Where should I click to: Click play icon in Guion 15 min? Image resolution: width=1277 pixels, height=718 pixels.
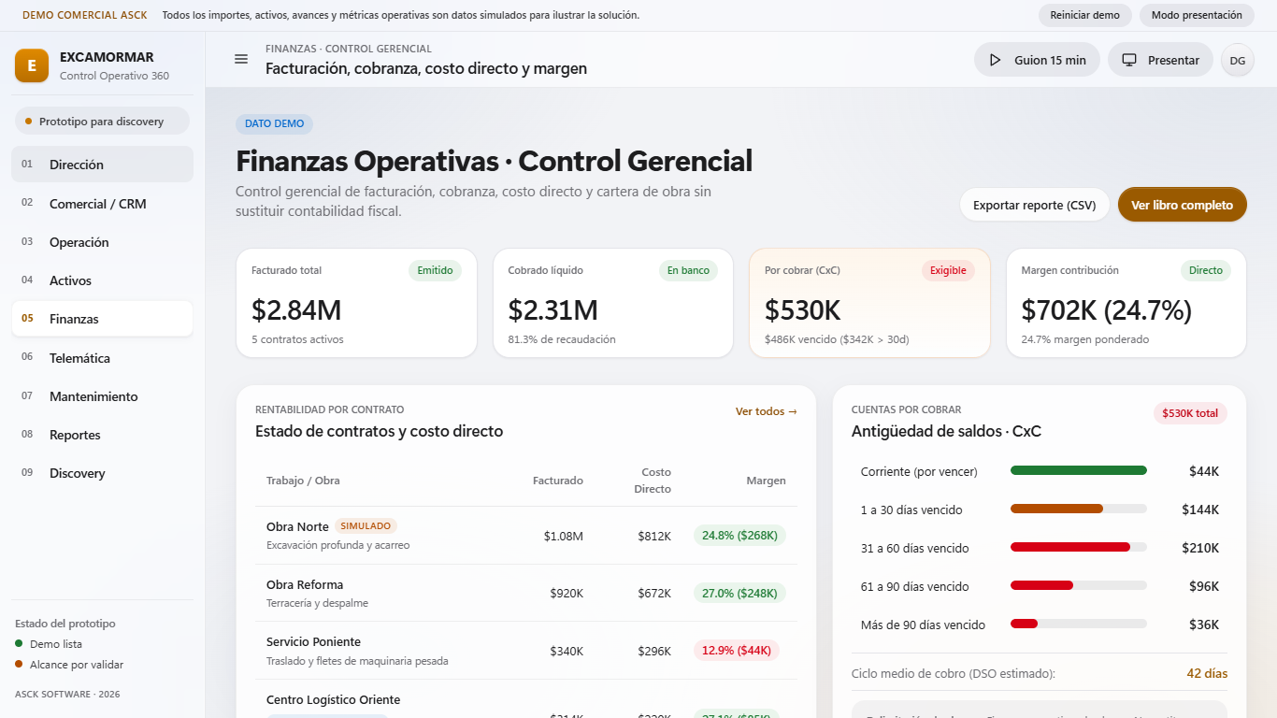click(996, 60)
